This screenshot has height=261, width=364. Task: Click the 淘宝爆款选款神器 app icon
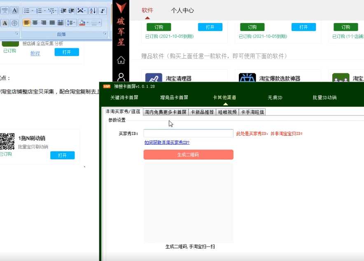[x=247, y=78]
